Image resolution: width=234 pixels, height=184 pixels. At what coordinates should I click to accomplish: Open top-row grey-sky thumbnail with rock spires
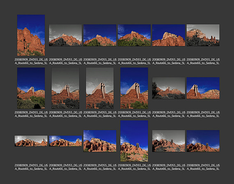coord(203,35)
